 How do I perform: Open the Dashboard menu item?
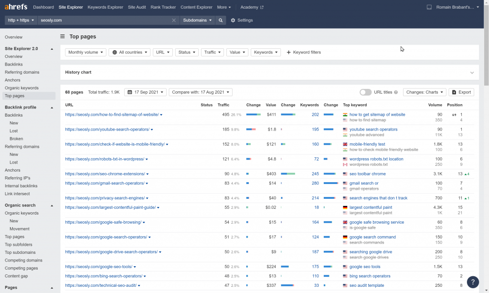pyautogui.click(x=43, y=7)
